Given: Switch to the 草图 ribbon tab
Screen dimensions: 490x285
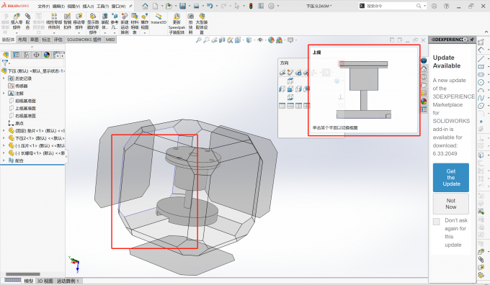Looking at the screenshot, I should point(34,40).
